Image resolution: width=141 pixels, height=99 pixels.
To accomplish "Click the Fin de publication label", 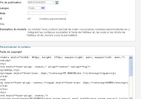I will click(11, 2).
